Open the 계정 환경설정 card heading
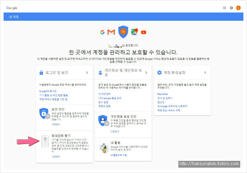247x173 pixels. click(174, 73)
